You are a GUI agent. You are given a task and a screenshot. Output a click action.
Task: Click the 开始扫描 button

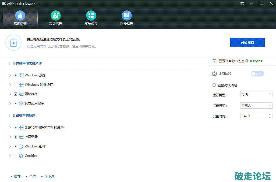tap(247, 43)
